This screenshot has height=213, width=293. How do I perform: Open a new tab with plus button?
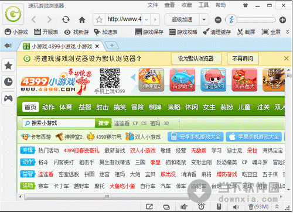pos(112,46)
